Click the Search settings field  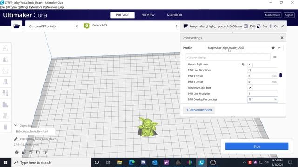[x=228, y=57]
